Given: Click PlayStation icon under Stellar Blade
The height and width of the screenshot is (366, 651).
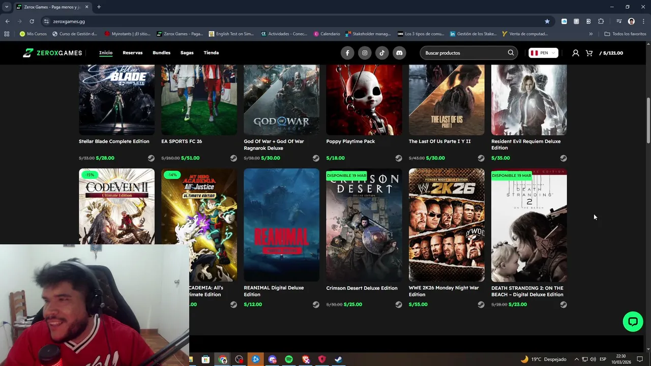Looking at the screenshot, I should [151, 158].
